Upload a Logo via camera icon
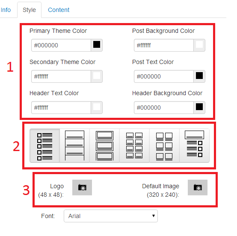Image resolution: width=237 pixels, height=236 pixels. click(82, 187)
